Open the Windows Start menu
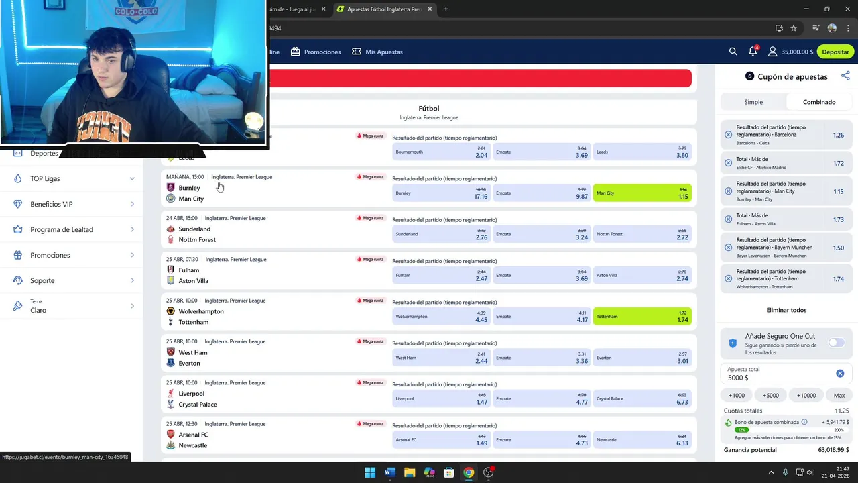Image resolution: width=858 pixels, height=483 pixels. pyautogui.click(x=370, y=472)
